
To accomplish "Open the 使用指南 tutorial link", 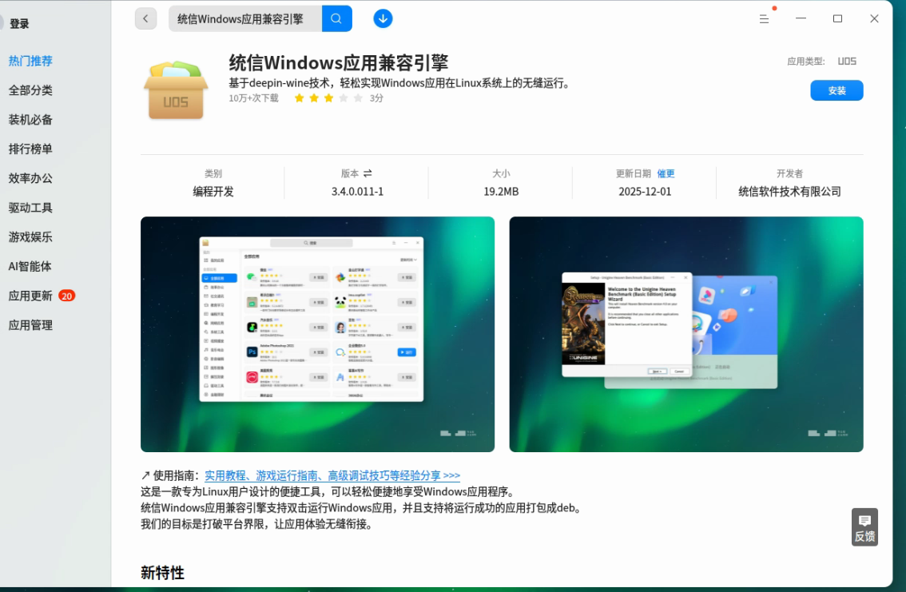I will click(332, 475).
